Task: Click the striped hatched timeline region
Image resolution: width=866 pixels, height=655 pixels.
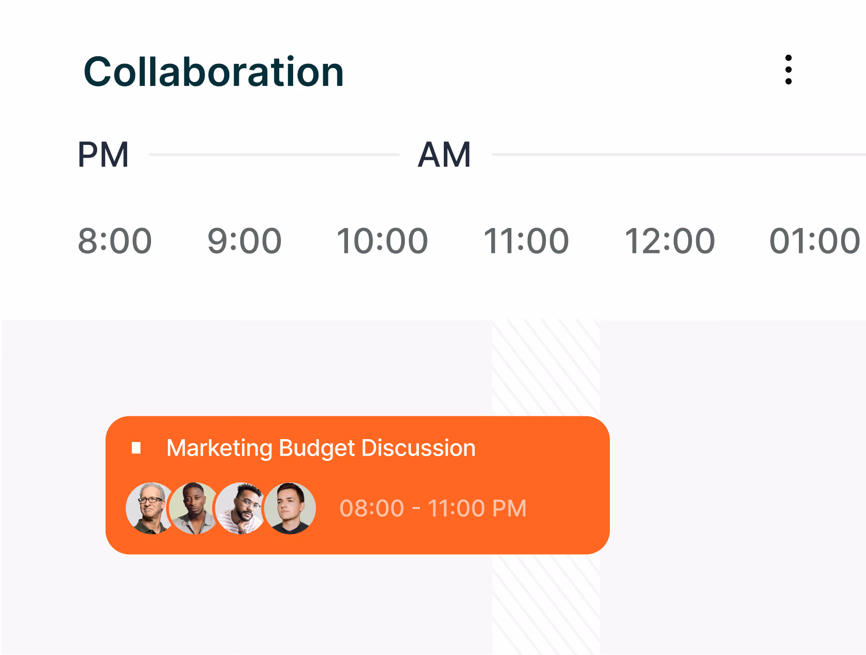Action: (546, 367)
